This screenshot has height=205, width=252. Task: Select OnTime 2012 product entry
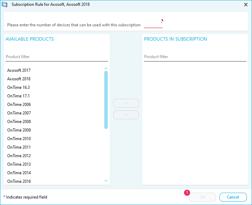tap(19, 156)
